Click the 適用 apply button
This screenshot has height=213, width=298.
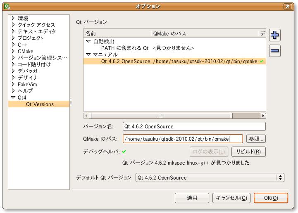click(x=192, y=198)
